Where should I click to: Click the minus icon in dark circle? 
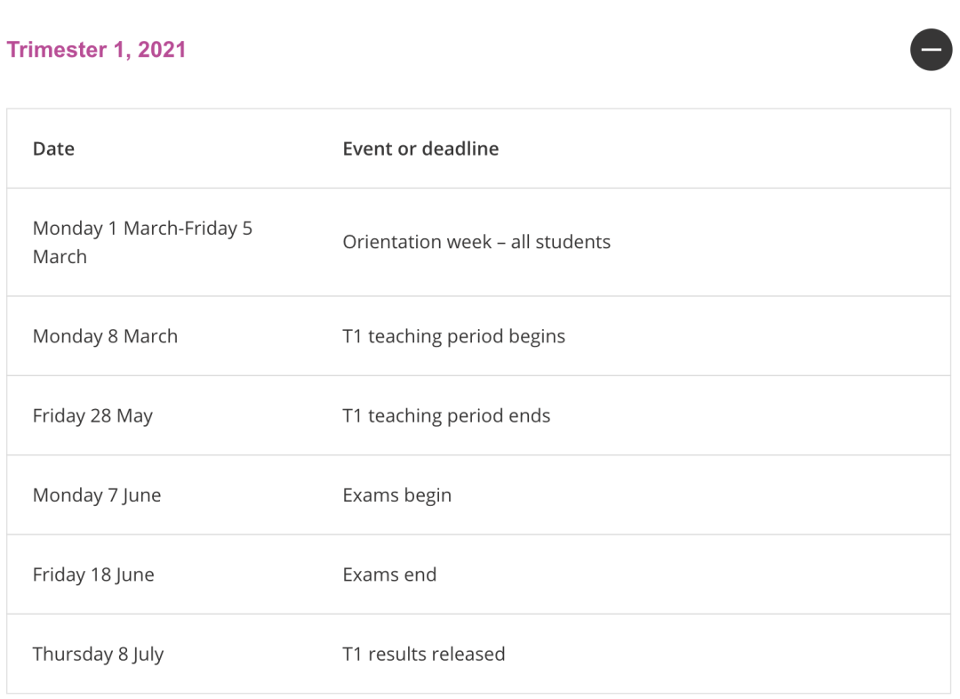tap(931, 50)
